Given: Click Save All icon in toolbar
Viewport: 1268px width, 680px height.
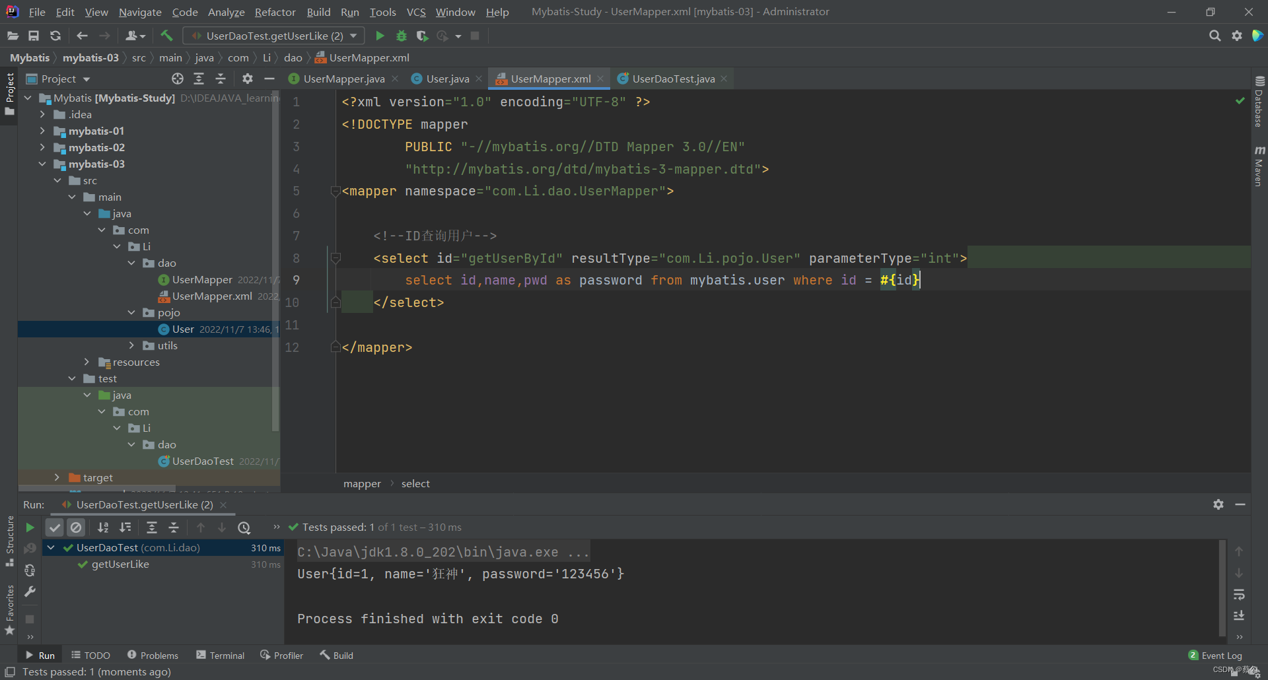Looking at the screenshot, I should [34, 36].
